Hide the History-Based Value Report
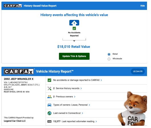Viewport: 151px width, 128px height. click(x=142, y=6)
